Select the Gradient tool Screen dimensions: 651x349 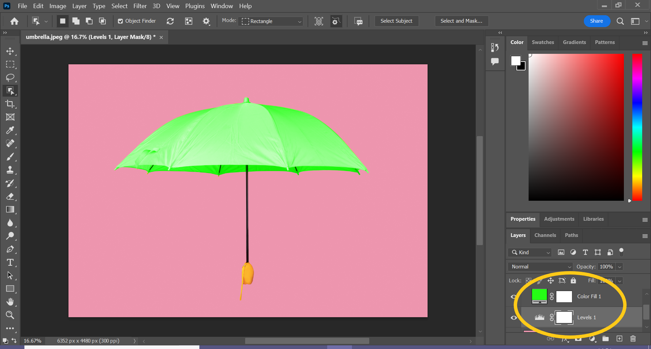point(10,210)
